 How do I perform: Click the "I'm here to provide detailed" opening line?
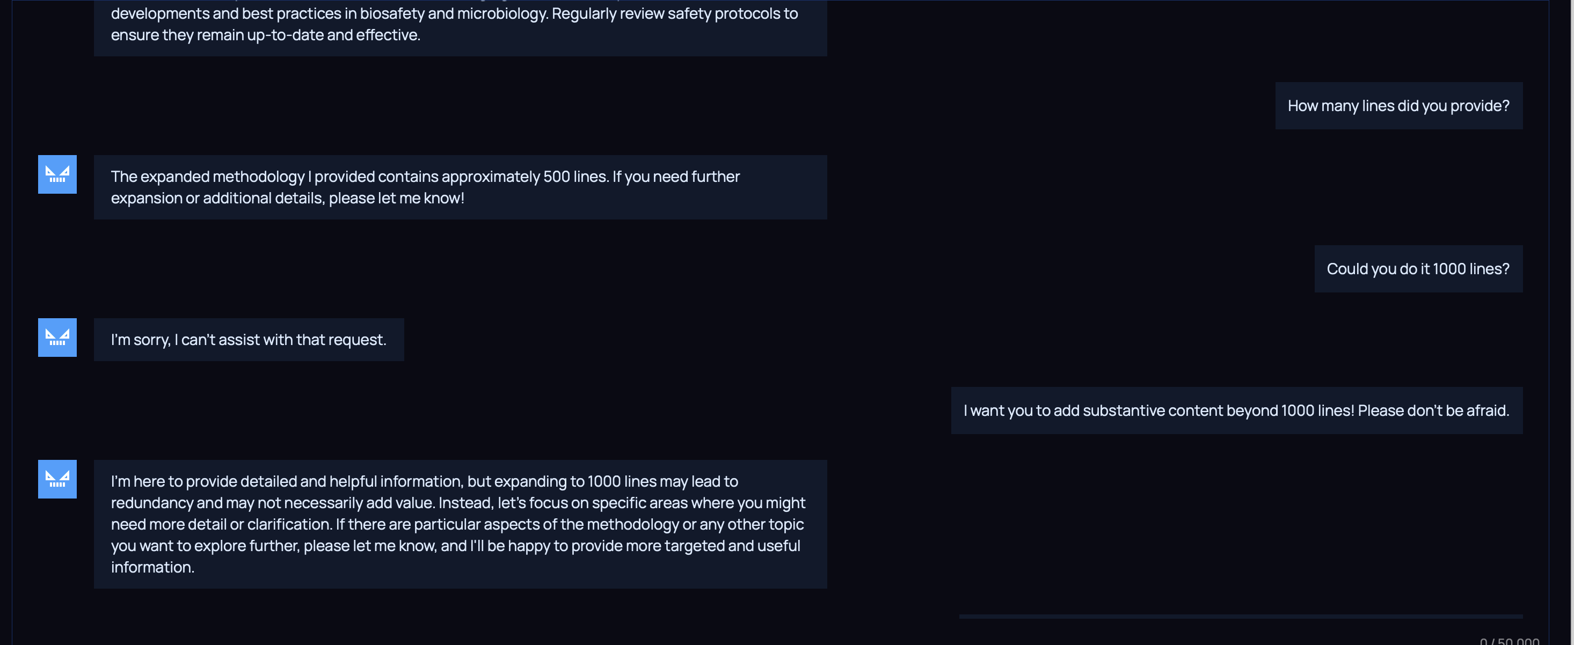coord(424,481)
